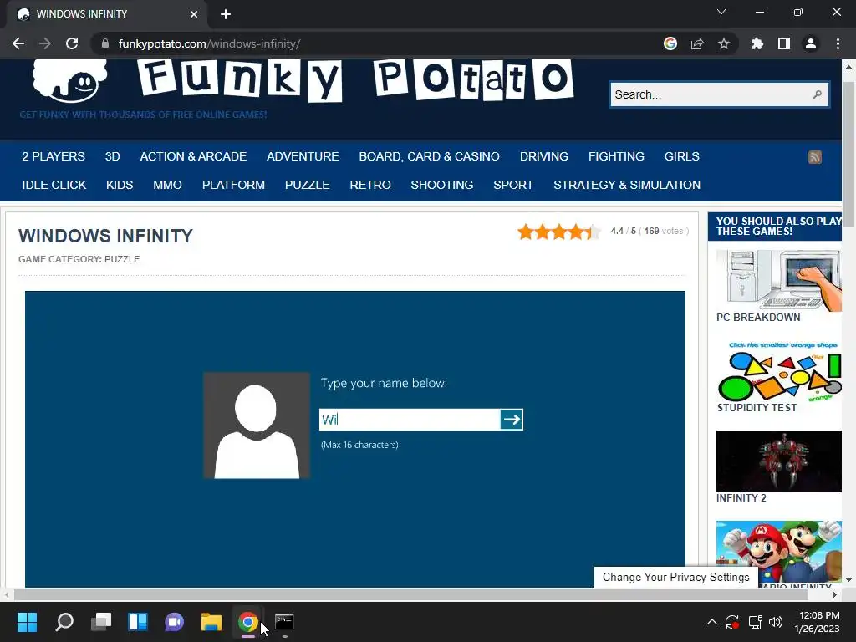
Task: Click the name input field
Action: pyautogui.click(x=410, y=420)
